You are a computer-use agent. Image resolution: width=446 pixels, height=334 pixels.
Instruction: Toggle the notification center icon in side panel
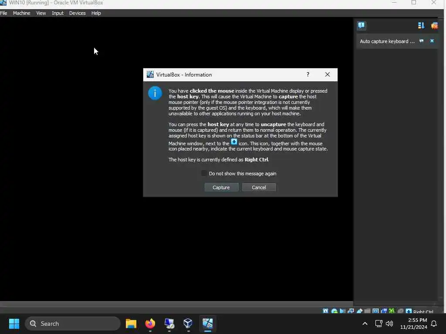[x=362, y=26]
